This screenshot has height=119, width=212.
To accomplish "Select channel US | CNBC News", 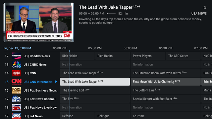I will [35, 65].
